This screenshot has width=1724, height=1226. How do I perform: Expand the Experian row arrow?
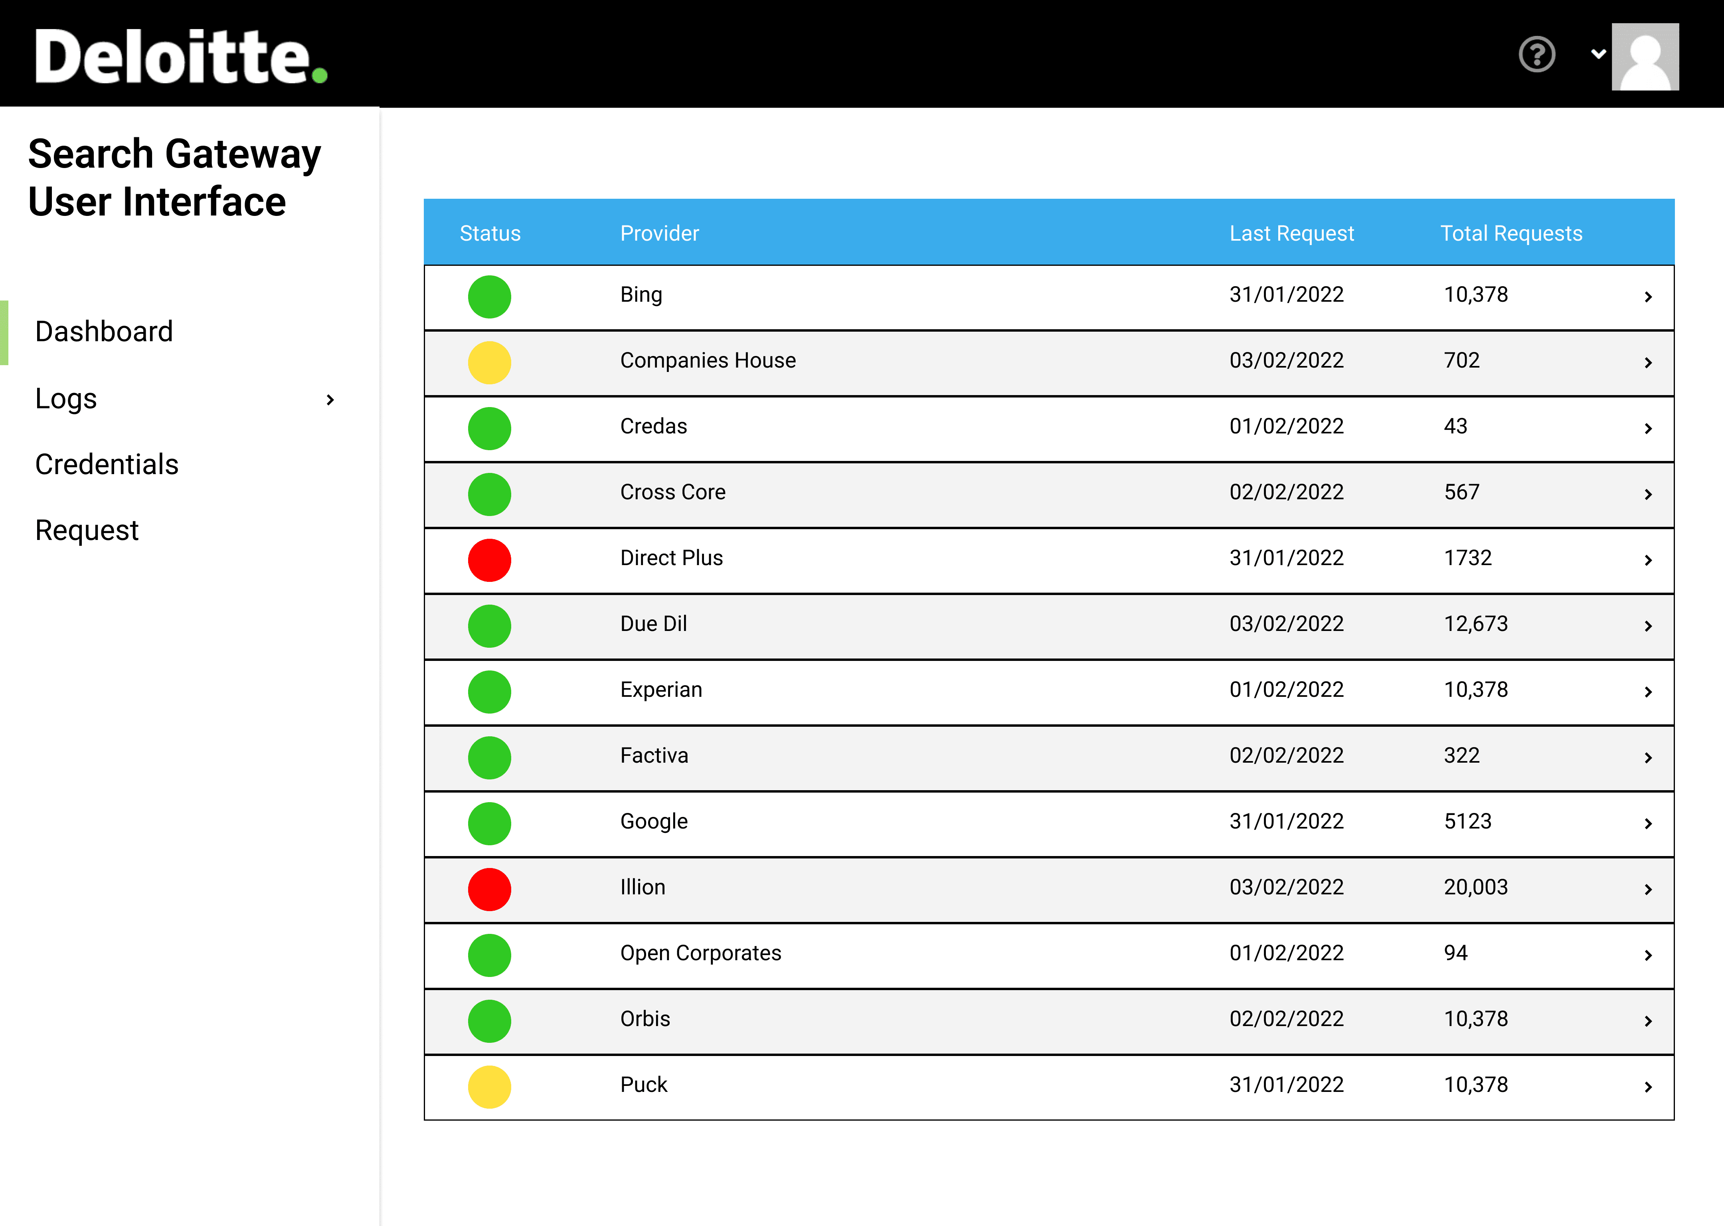tap(1648, 692)
